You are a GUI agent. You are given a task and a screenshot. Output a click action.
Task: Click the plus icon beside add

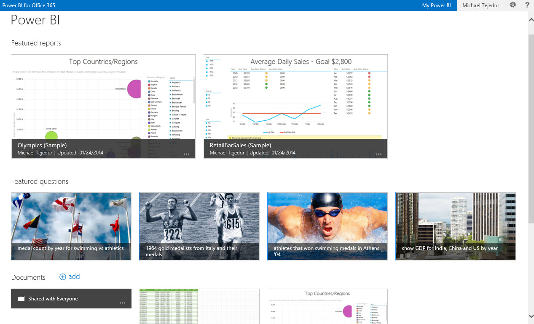click(63, 277)
